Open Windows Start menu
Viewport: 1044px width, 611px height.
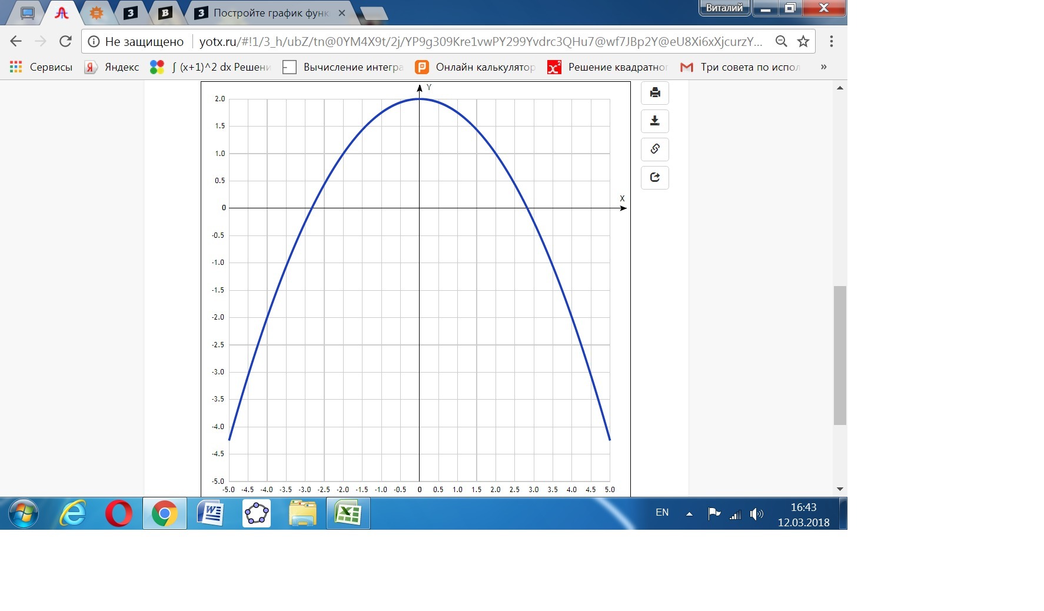tap(24, 514)
